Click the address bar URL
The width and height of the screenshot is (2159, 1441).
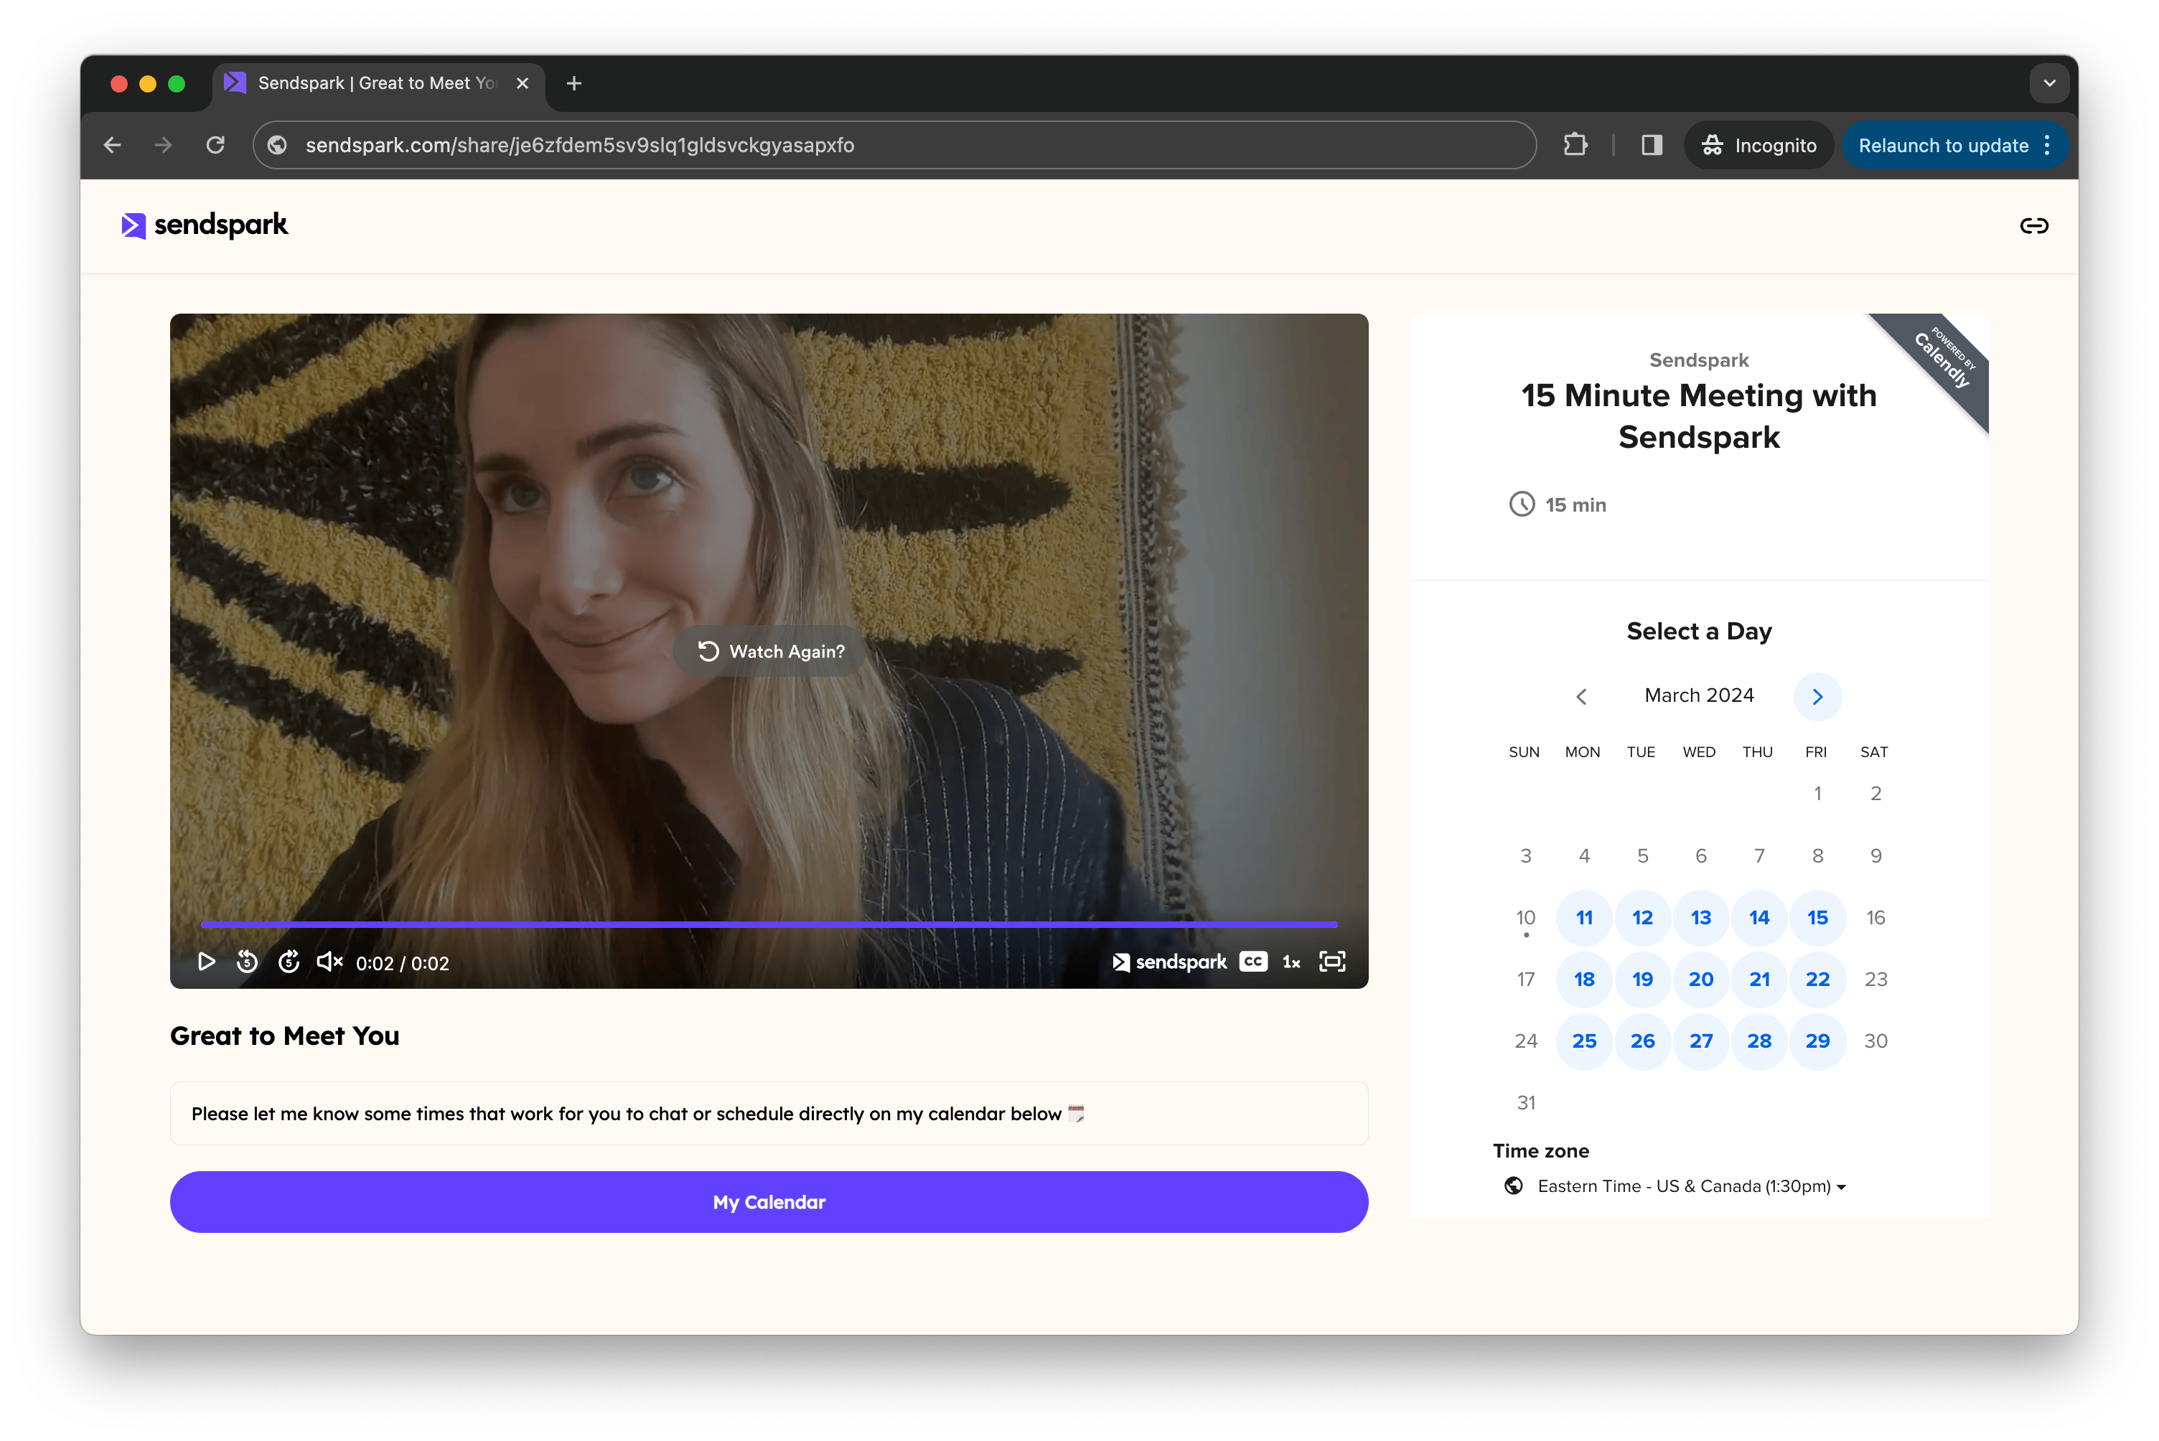tap(580, 145)
